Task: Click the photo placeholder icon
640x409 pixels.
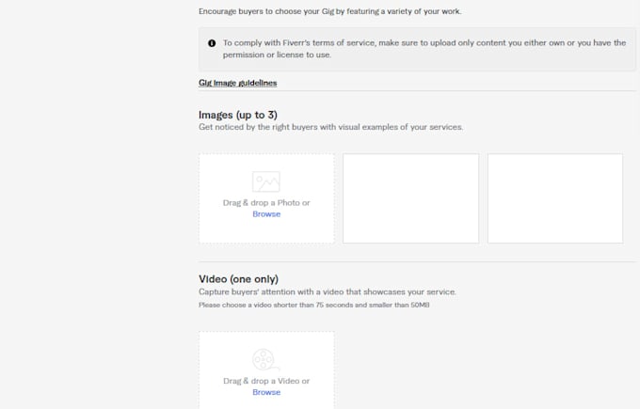Action: [x=266, y=181]
